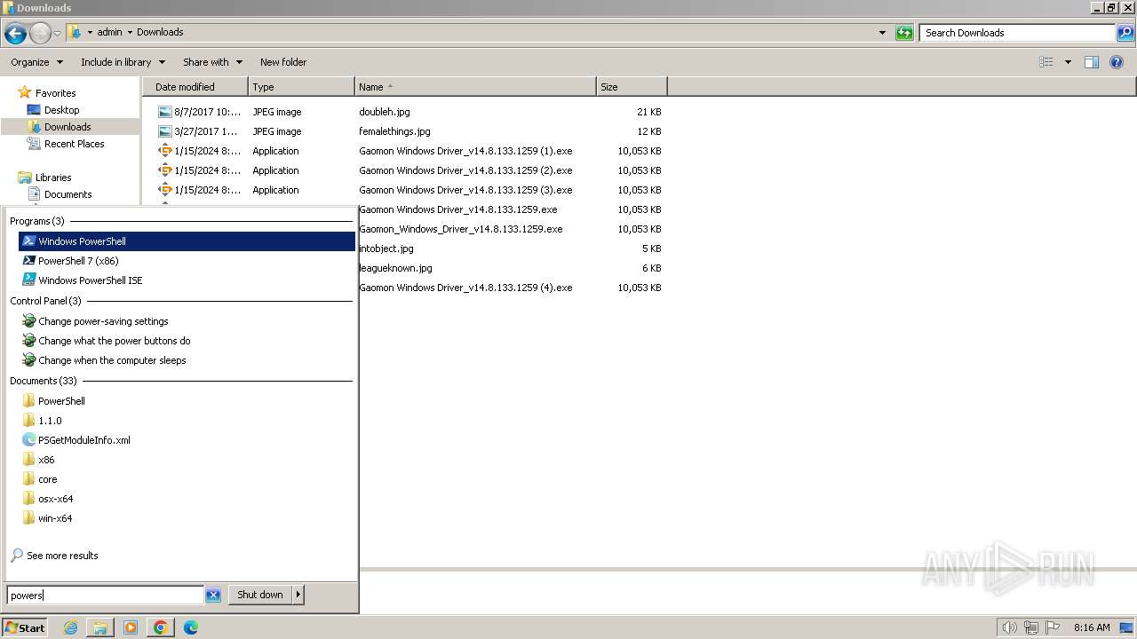1137x639 pixels.
Task: Focus the Start menu search box
Action: point(105,595)
